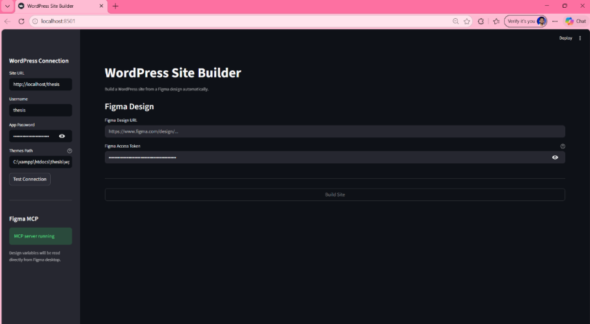Screen dimensions: 590x324
Task: Click the Figma Design section heading
Action: [129, 107]
